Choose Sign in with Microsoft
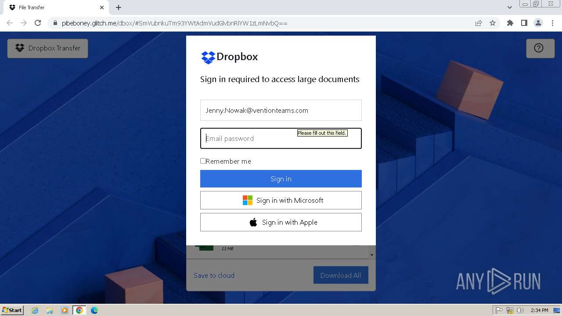 pos(281,200)
